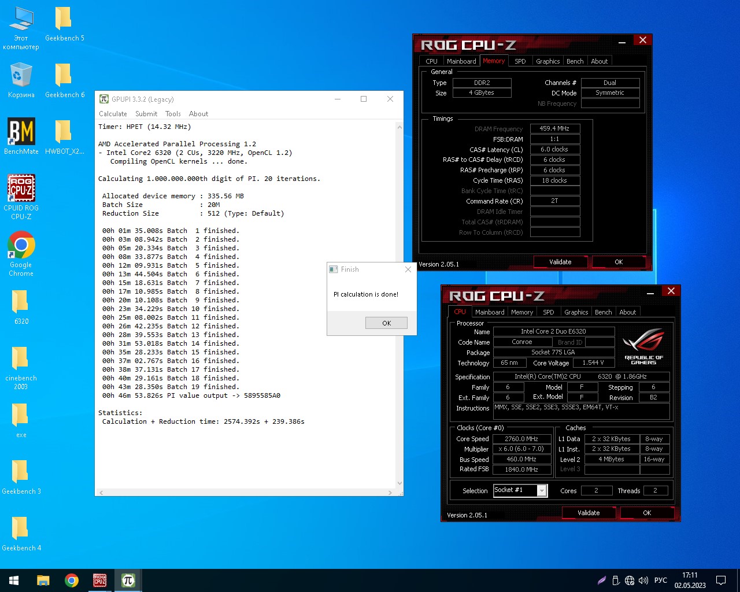The height and width of the screenshot is (592, 740).
Task: Switch to ROG CPU-Z taskbar icon
Action: click(x=99, y=580)
